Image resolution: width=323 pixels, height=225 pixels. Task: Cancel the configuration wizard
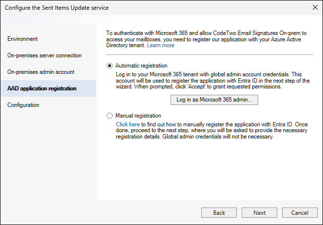300,213
